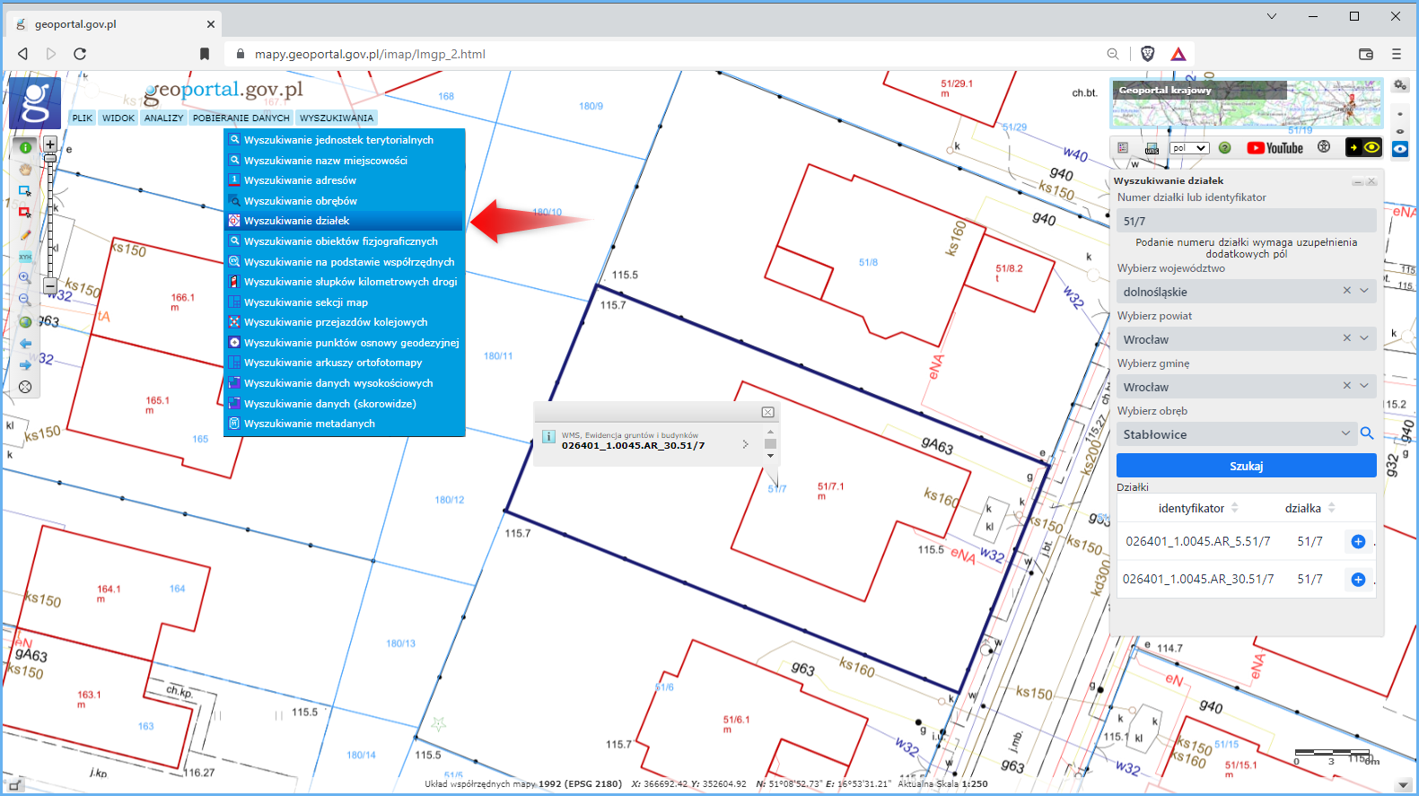Expand the dolnośląskie województwo dropdown
This screenshot has width=1419, height=796.
[x=1364, y=291]
